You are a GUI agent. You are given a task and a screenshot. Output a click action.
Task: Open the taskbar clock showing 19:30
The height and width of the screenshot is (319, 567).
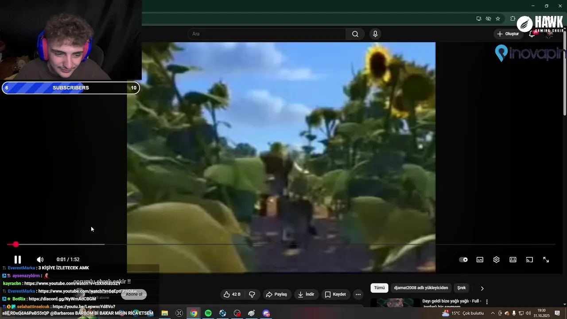pos(541,313)
